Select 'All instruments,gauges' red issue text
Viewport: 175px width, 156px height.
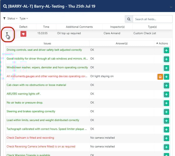47,76
